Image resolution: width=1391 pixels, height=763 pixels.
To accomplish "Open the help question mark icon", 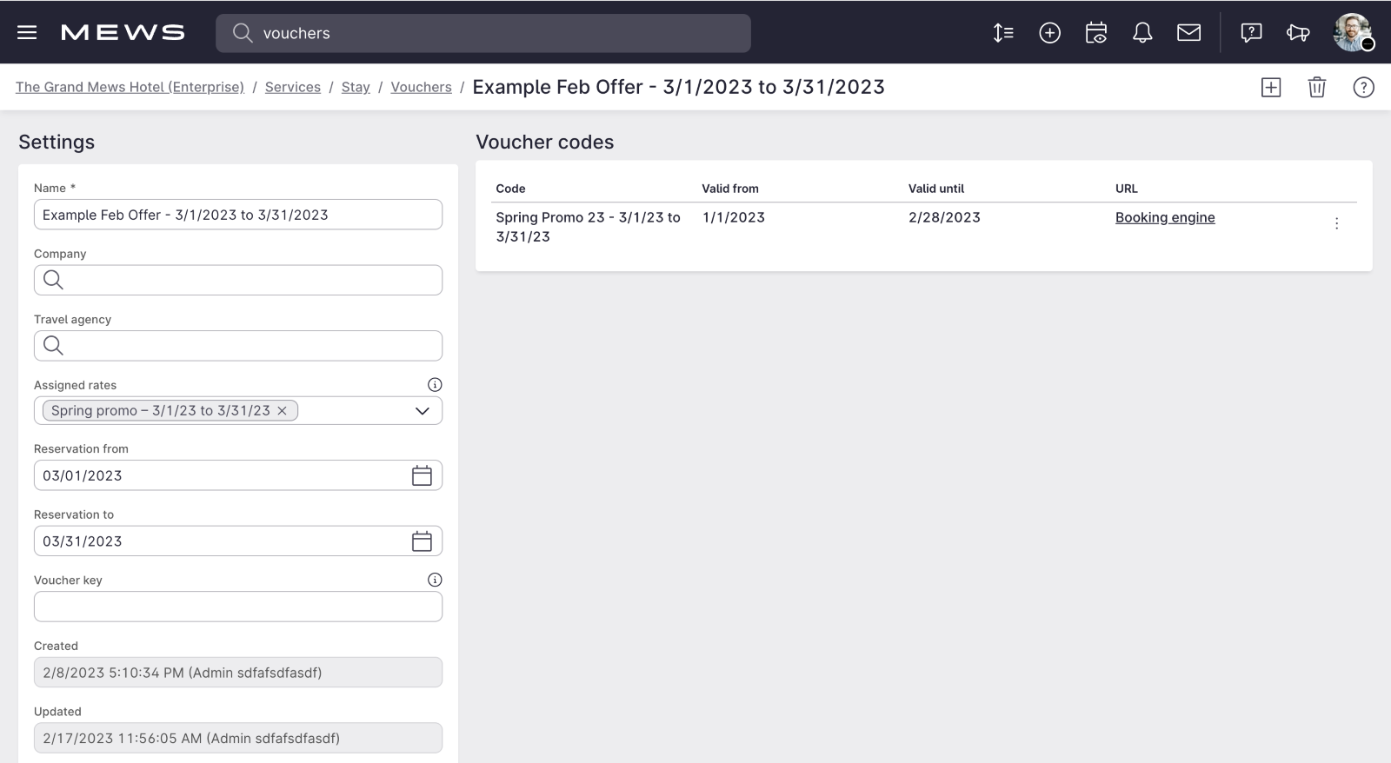I will (x=1363, y=87).
